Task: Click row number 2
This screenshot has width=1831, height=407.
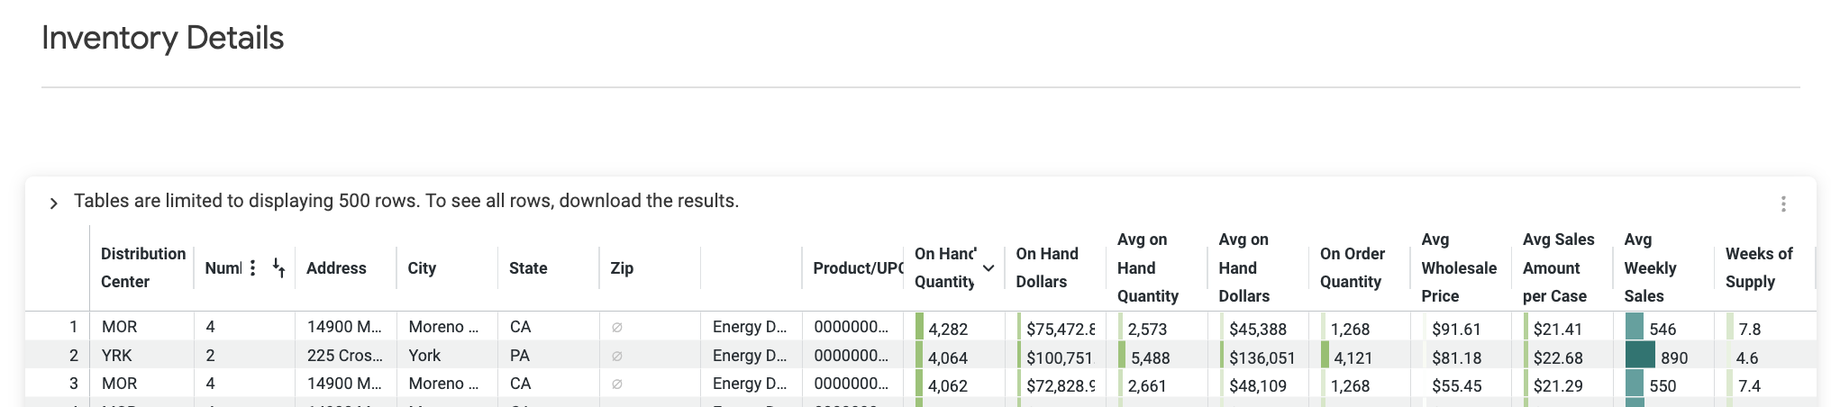Action: tap(74, 355)
